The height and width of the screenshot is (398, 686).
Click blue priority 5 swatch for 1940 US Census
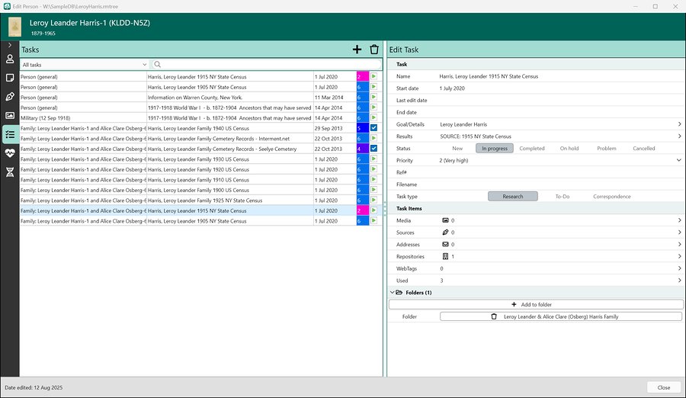click(363, 128)
